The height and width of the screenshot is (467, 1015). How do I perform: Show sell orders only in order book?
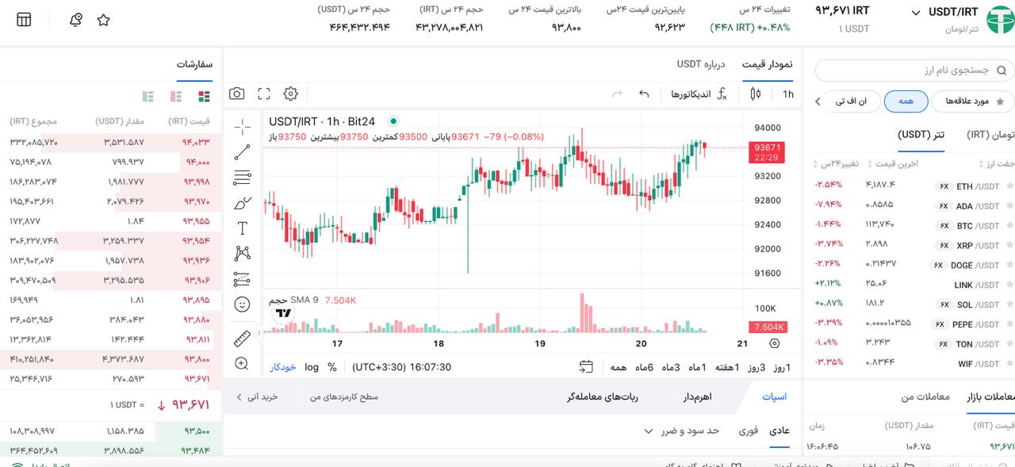tap(176, 96)
